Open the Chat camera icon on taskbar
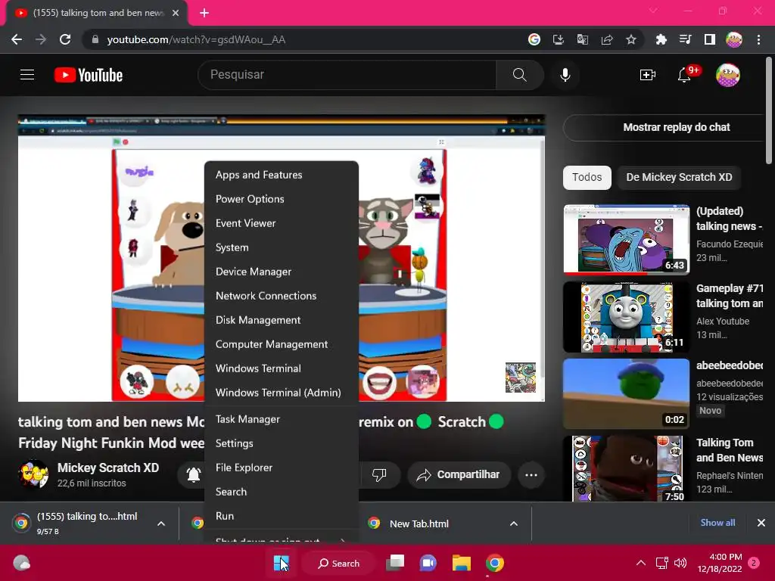Screen dimensions: 775x581 click(428, 563)
